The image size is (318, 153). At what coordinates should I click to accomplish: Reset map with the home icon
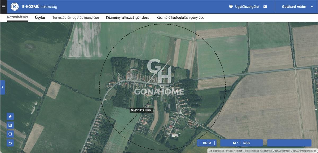pyautogui.click(x=10, y=116)
